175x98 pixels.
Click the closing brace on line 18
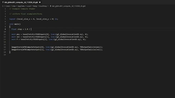tap(10, 52)
